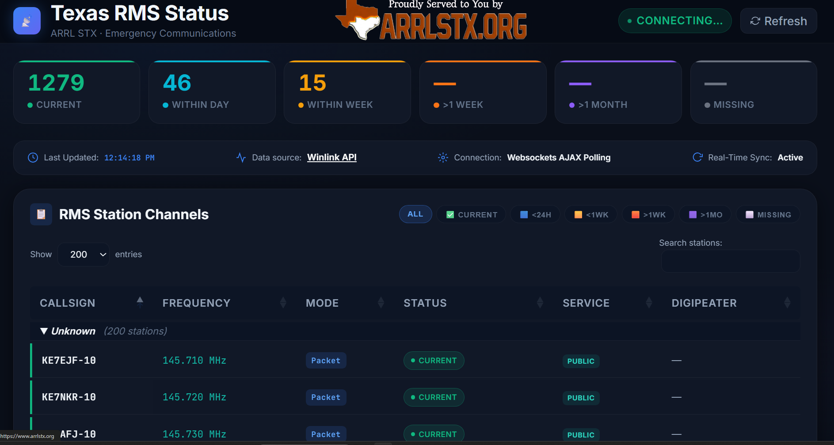Screen dimensions: 834x445
Task: Click frequency 145.710 MHz
Action: tap(194, 361)
